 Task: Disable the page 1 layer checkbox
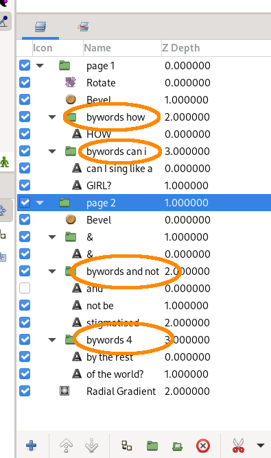point(25,65)
